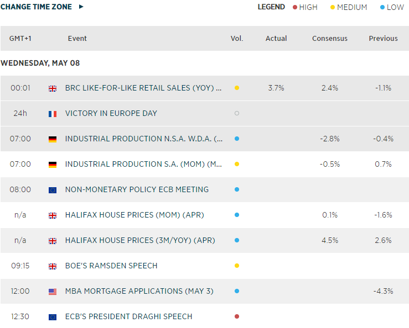Click UK flag next to Halifax House Prices (MOM)
This screenshot has height=328, width=409.
click(x=53, y=215)
